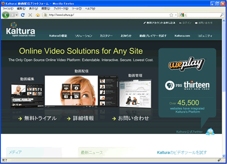
Task: Open the address bar history dropdown
Action: click(176, 15)
